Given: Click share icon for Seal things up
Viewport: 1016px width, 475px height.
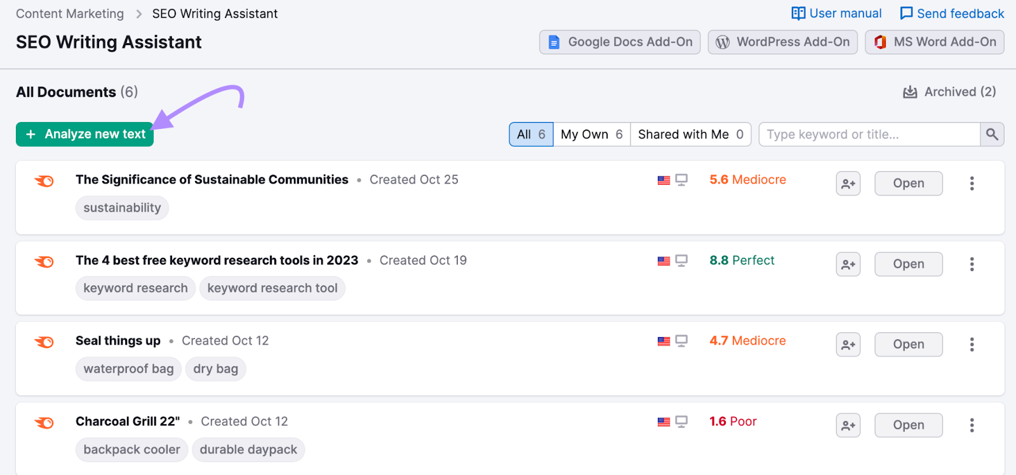Looking at the screenshot, I should coord(848,345).
